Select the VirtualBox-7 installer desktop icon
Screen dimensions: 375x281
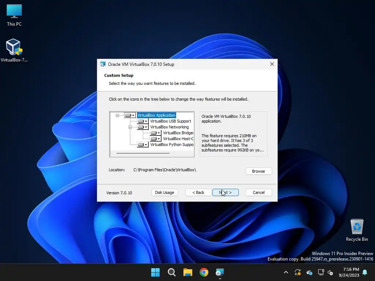pyautogui.click(x=14, y=50)
